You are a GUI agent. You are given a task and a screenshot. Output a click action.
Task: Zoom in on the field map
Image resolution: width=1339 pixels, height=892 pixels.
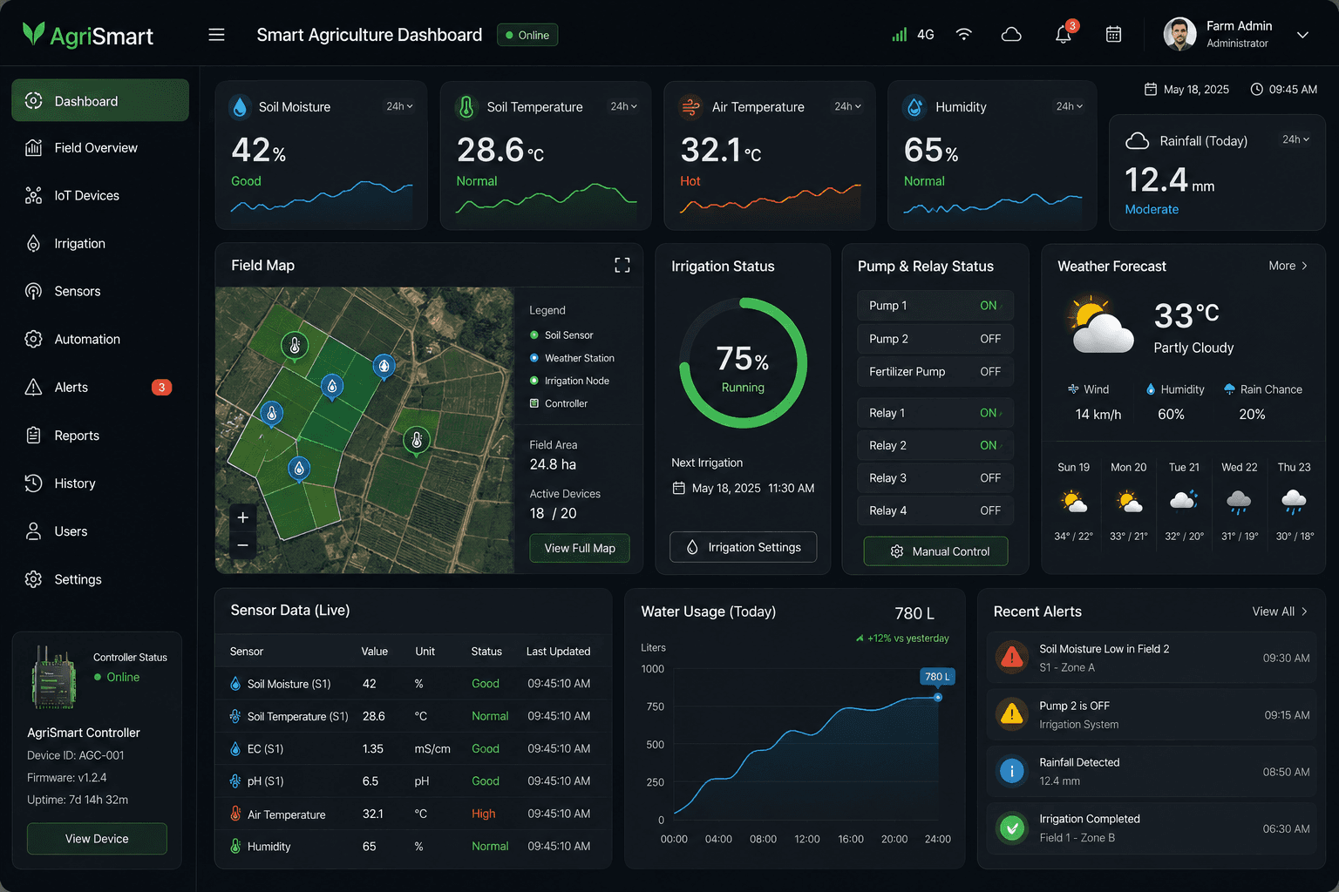pos(242,517)
